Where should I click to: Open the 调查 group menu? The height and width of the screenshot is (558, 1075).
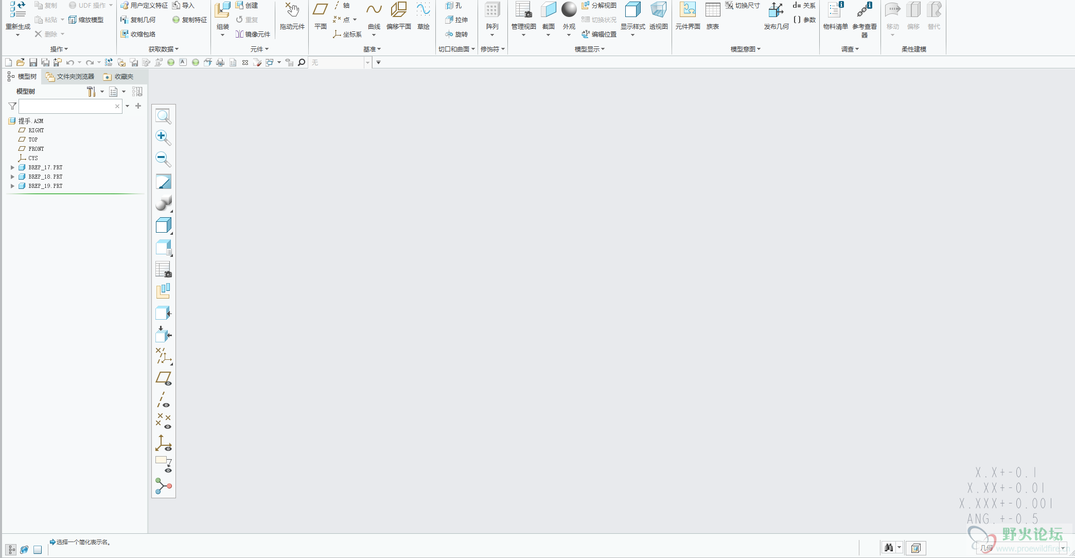coord(850,49)
